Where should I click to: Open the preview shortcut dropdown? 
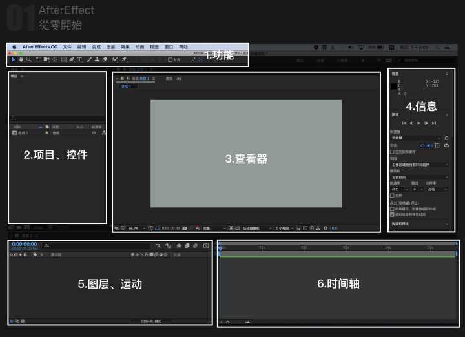pos(416,138)
